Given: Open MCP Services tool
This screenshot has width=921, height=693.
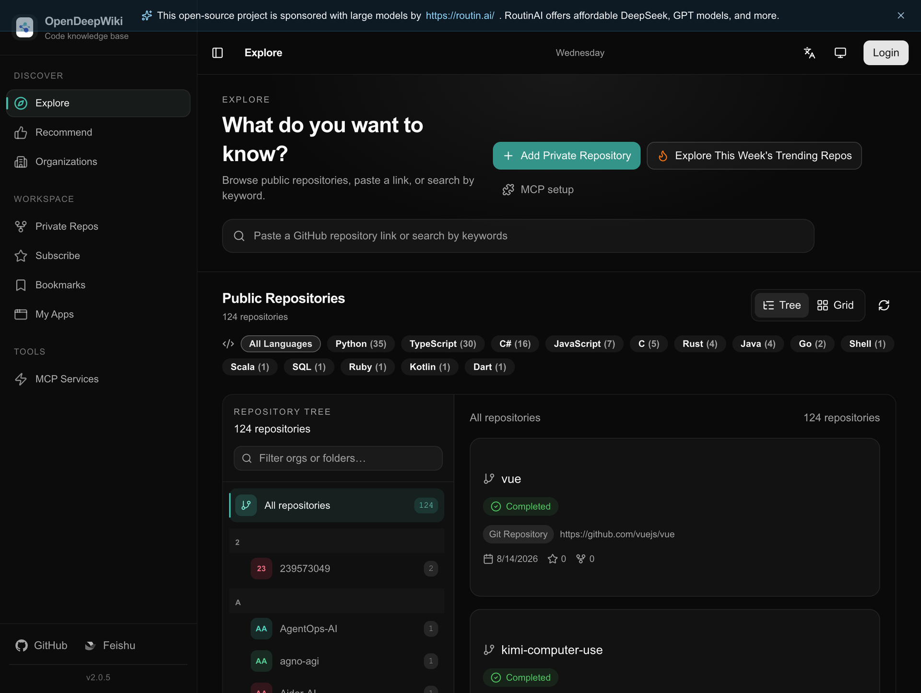Looking at the screenshot, I should pos(98,379).
